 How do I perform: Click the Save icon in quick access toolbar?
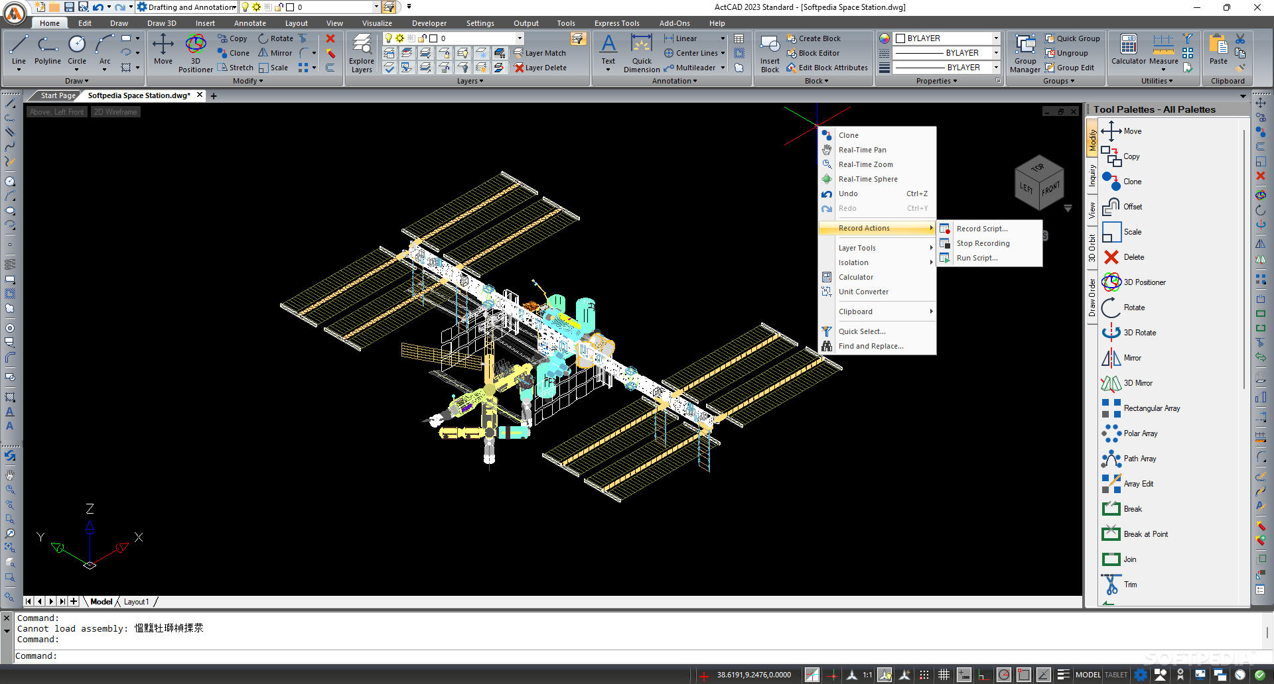[x=69, y=7]
